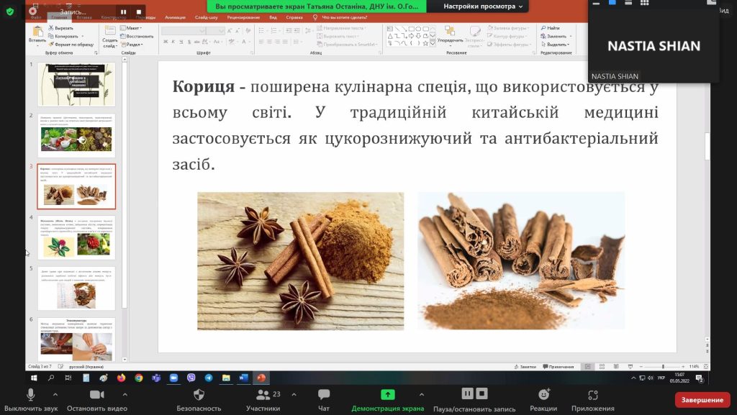This screenshot has height=415, width=737.
Task: Open the Вид ribbon tab
Action: (x=273, y=17)
